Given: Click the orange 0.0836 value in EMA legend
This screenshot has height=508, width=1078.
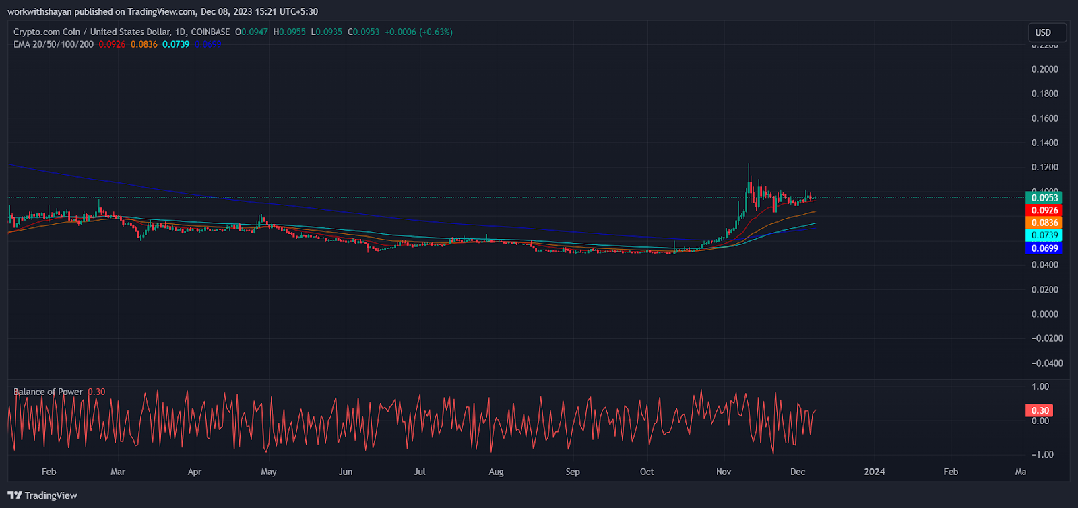Looking at the screenshot, I should (x=144, y=44).
